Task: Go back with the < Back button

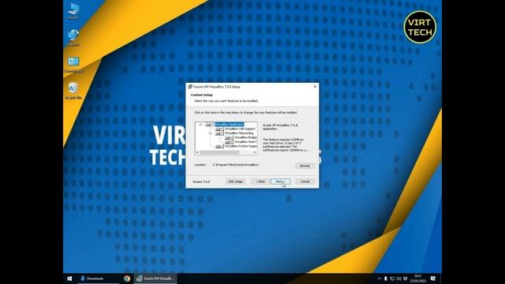Action: [x=260, y=181]
